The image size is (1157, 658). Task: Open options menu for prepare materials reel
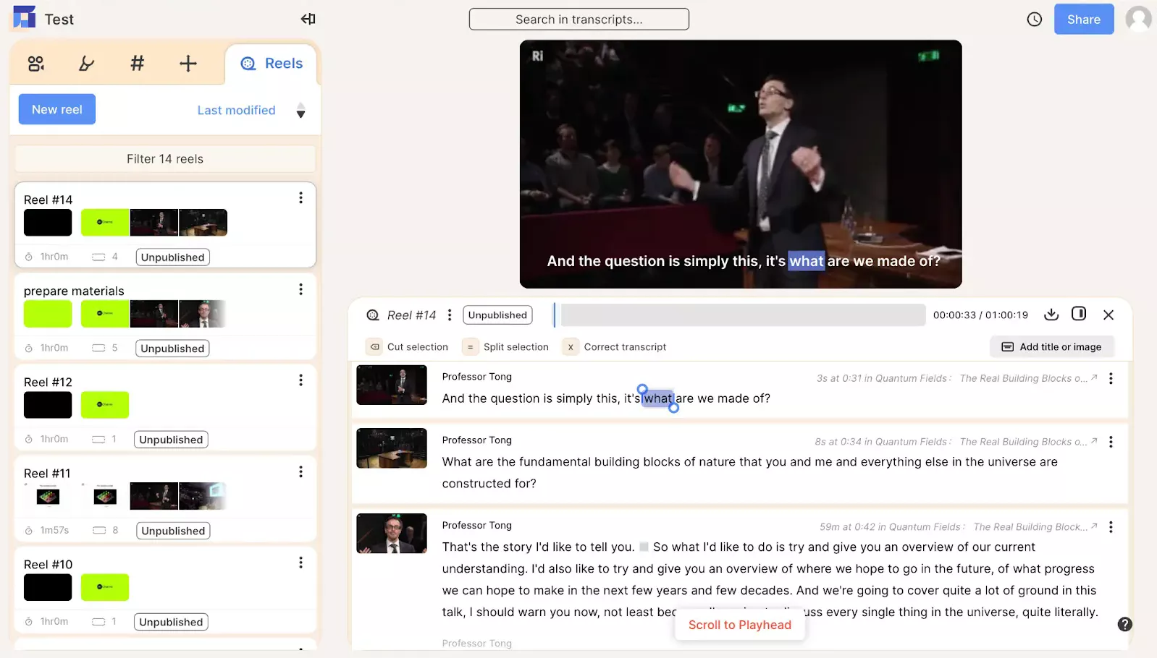click(x=300, y=289)
